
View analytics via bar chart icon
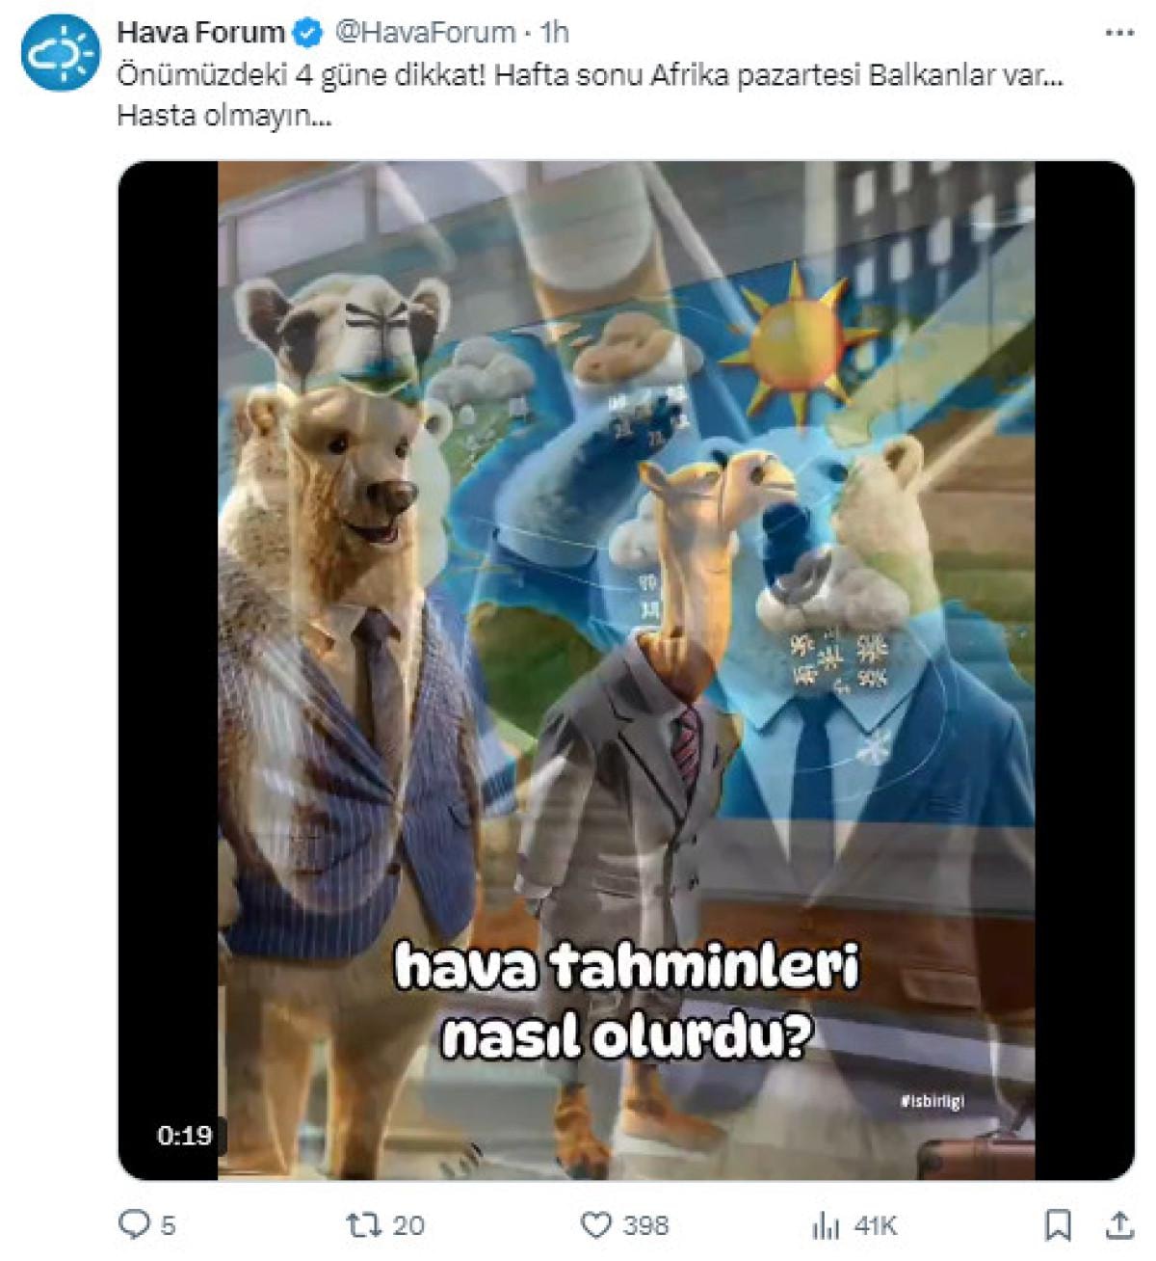(x=826, y=1225)
